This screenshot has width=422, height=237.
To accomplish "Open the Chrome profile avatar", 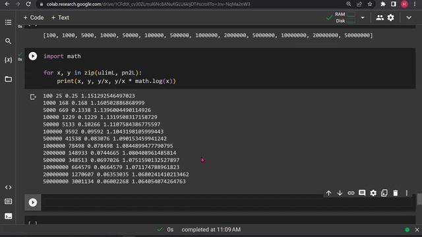I will click(x=404, y=4).
